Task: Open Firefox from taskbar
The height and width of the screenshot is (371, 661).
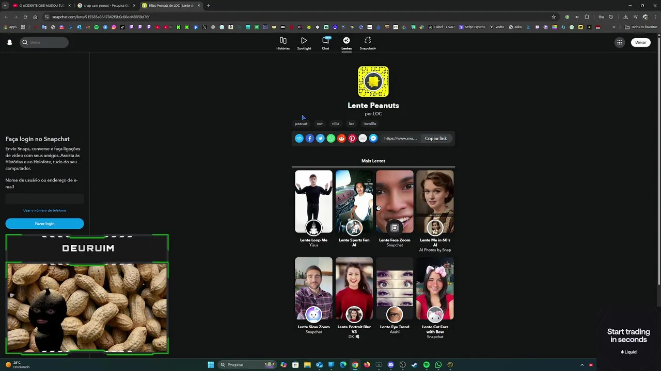Action: coord(367,364)
